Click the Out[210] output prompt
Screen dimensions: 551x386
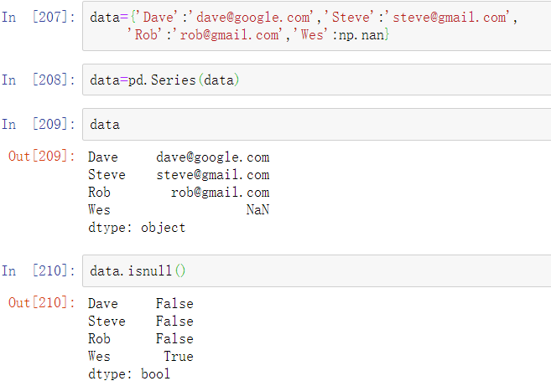tap(41, 302)
